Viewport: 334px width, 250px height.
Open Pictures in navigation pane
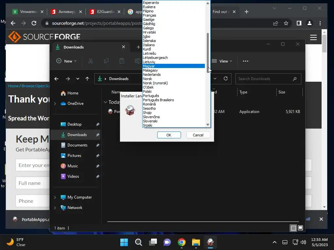tap(75, 156)
